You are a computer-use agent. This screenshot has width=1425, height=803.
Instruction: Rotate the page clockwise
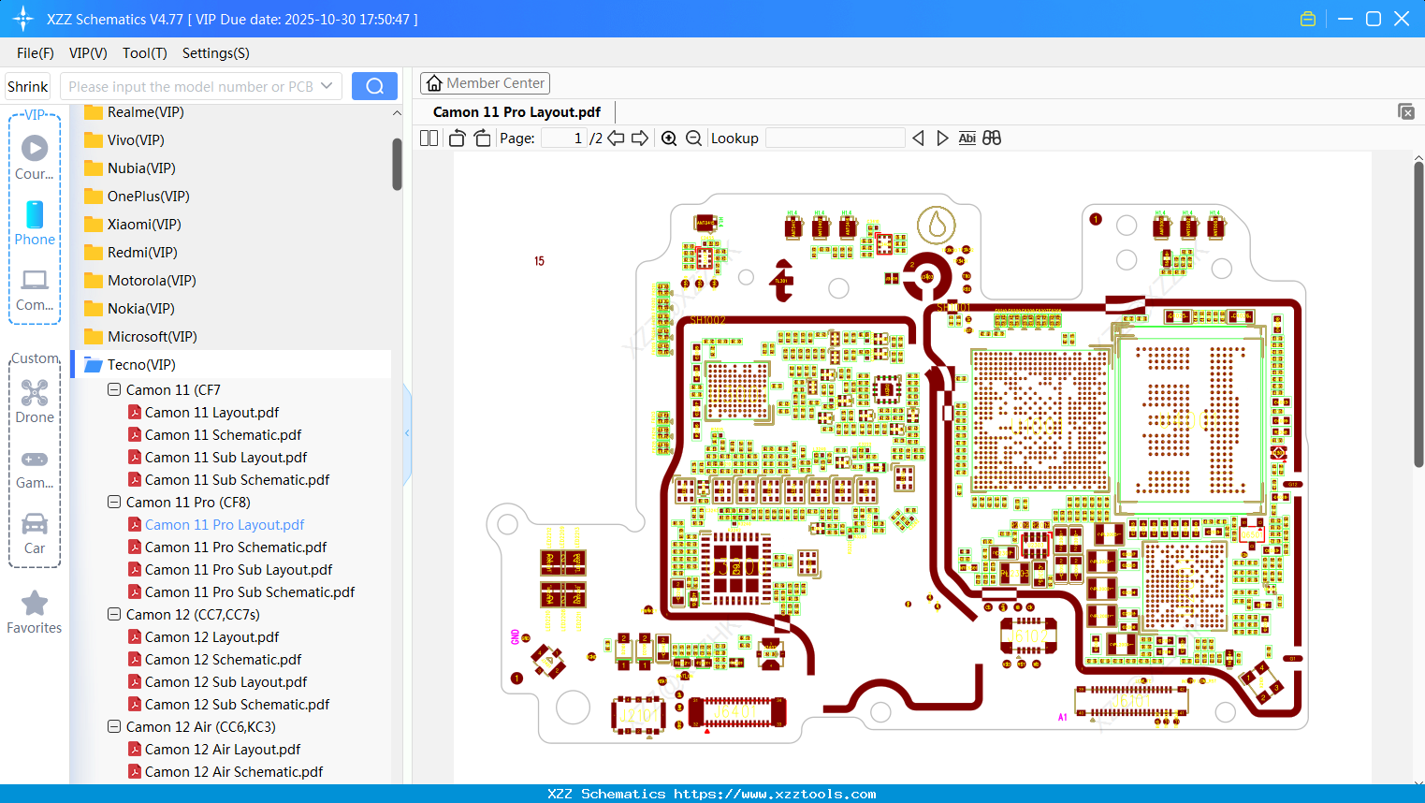482,138
